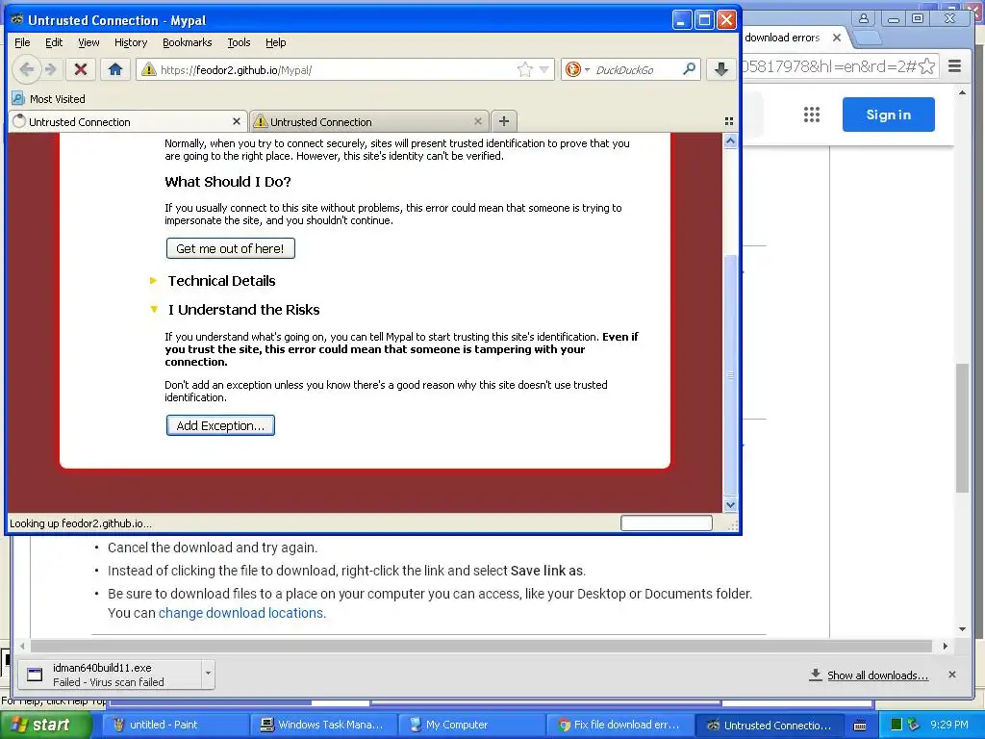The width and height of the screenshot is (985, 739).
Task: Click Chrome user profile icon
Action: click(864, 18)
